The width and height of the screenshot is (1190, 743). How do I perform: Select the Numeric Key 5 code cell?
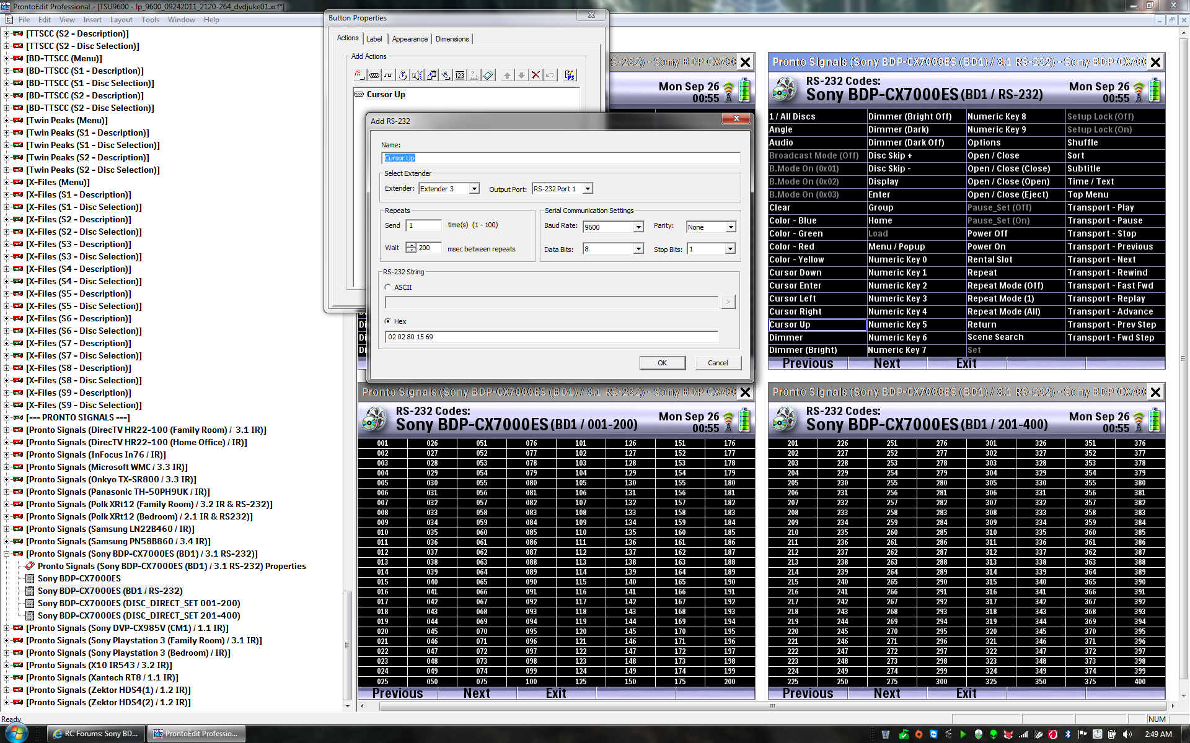coord(916,324)
